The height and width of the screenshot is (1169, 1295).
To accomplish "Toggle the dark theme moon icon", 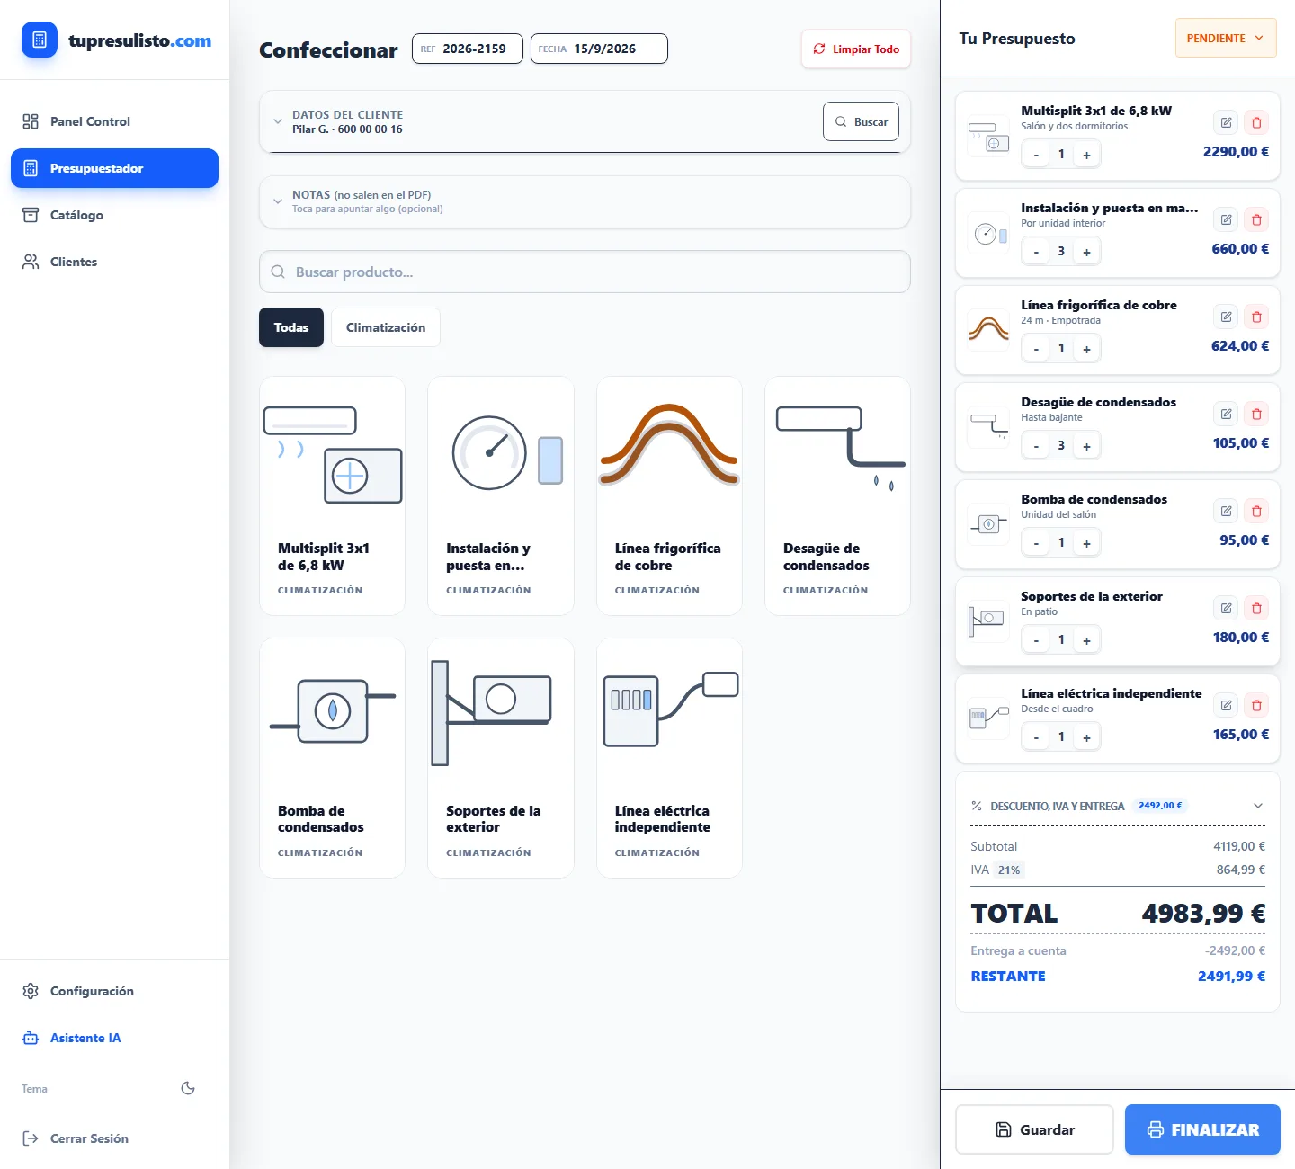I will click(x=188, y=1088).
